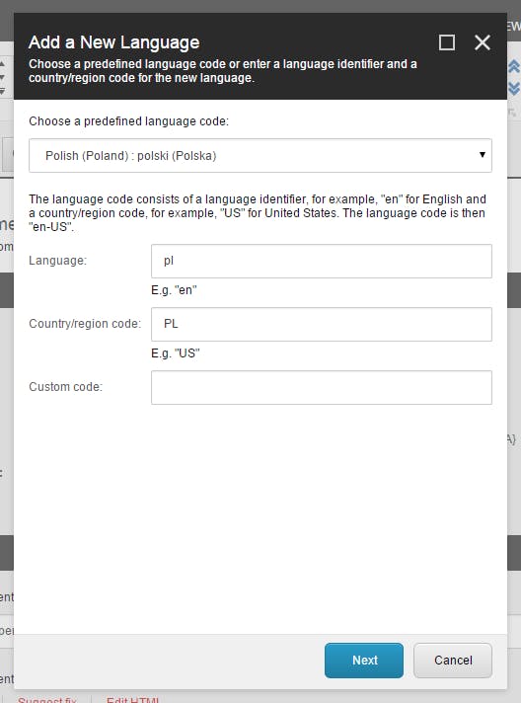Click the blue double-chevron down icon
This screenshot has width=521, height=703.
point(514,88)
